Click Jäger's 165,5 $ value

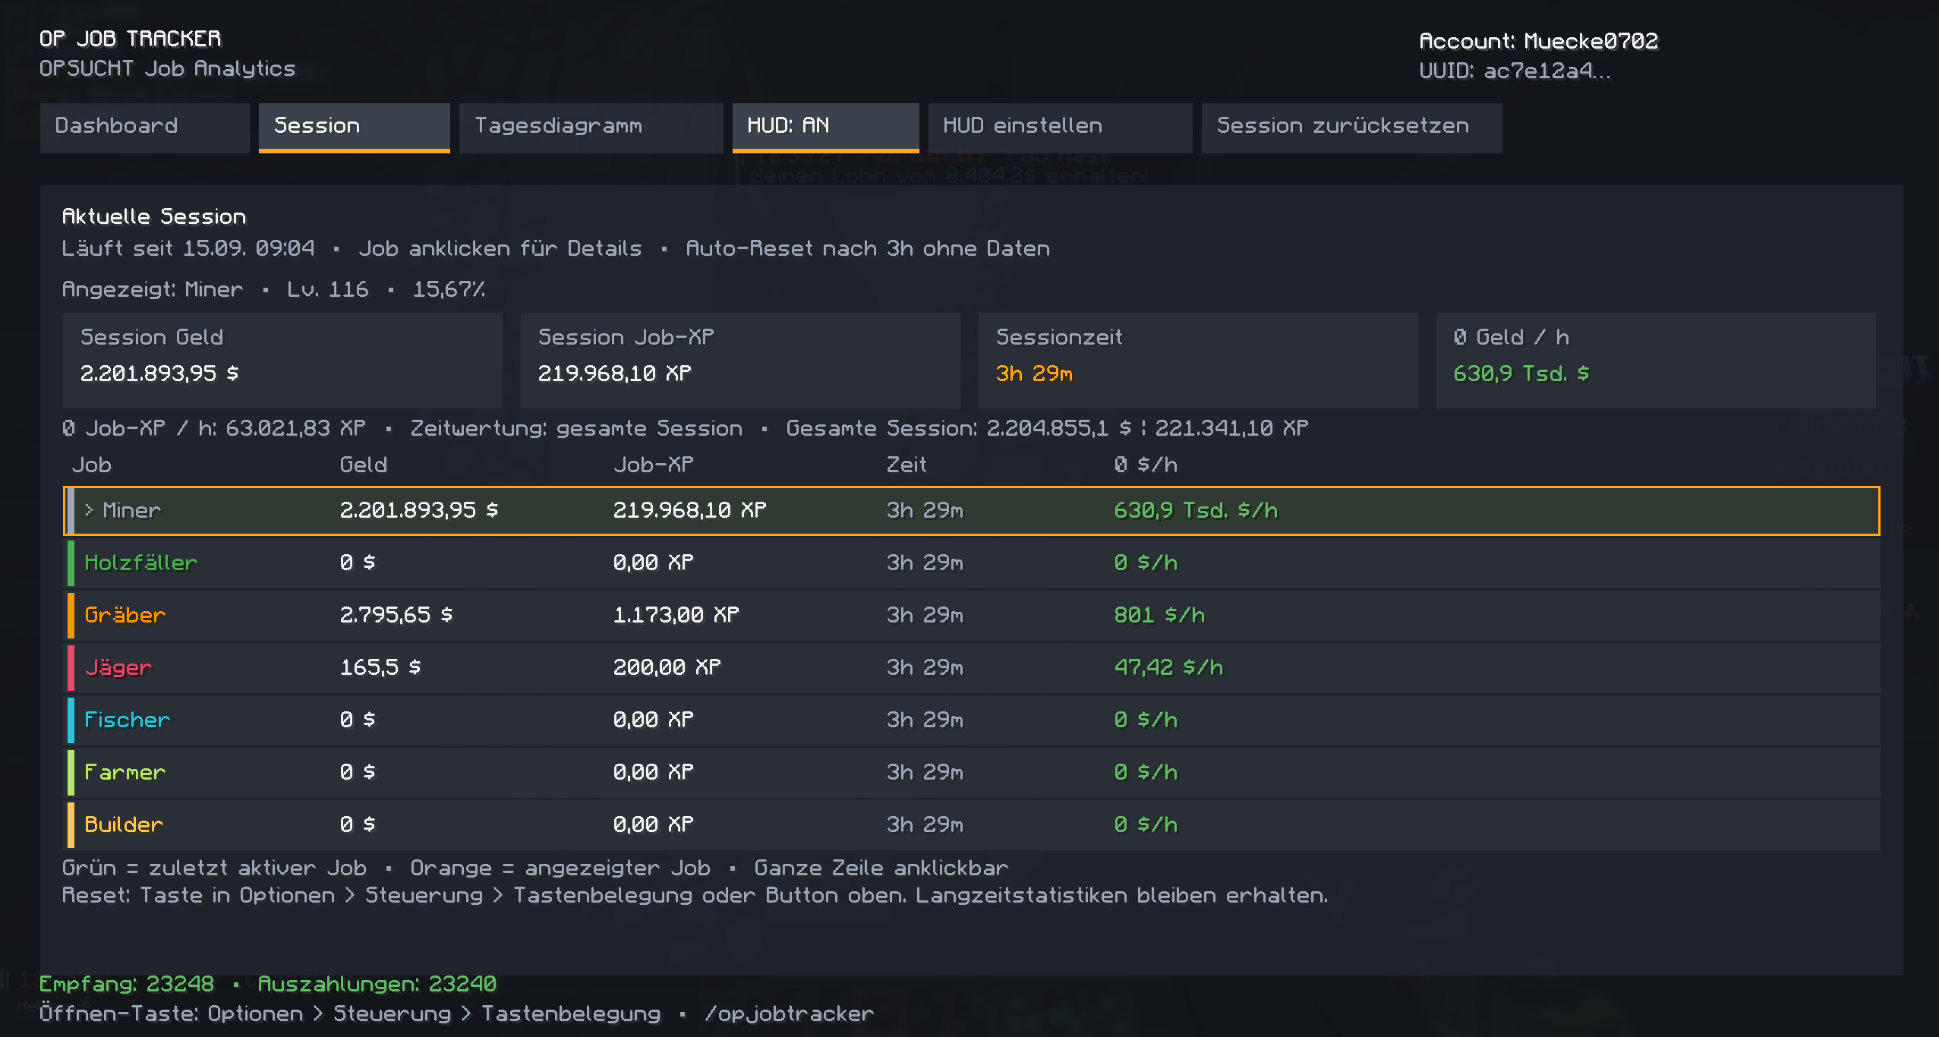[x=380, y=667]
